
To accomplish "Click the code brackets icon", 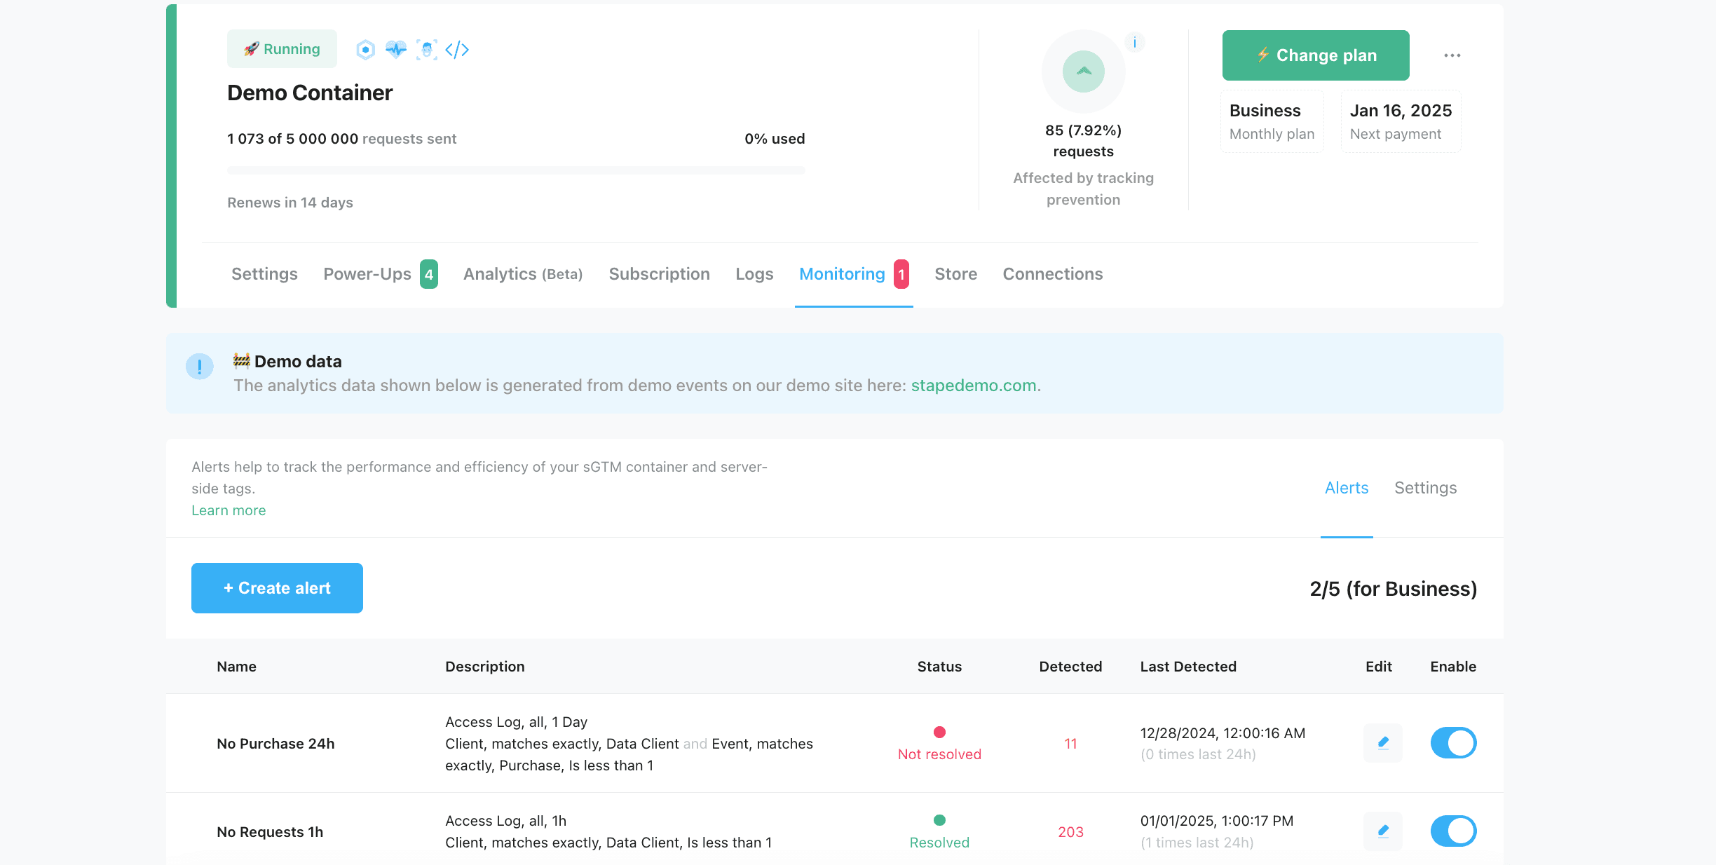I will coord(457,50).
